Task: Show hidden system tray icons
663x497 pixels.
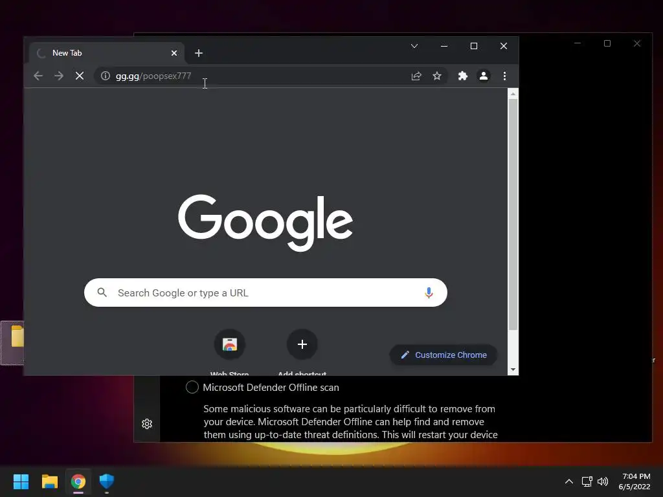Action: (569, 481)
